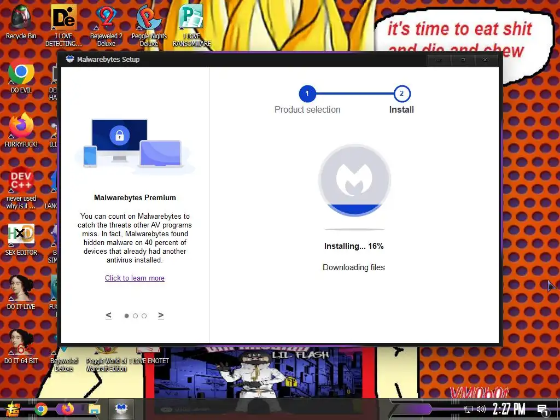The height and width of the screenshot is (420, 560).
Task: Open the DO IT LIVE desktop shortcut
Action: (x=21, y=293)
